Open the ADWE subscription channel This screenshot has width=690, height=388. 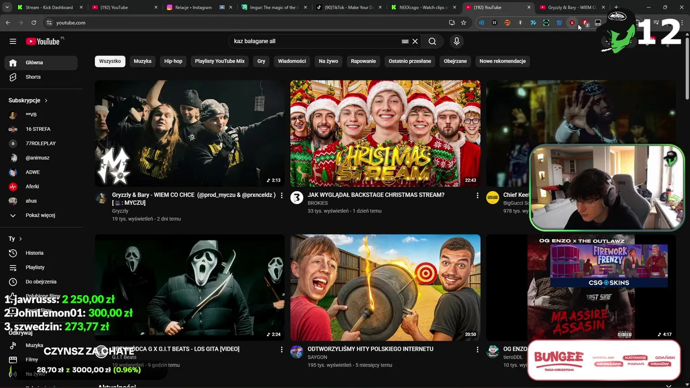(x=41, y=172)
